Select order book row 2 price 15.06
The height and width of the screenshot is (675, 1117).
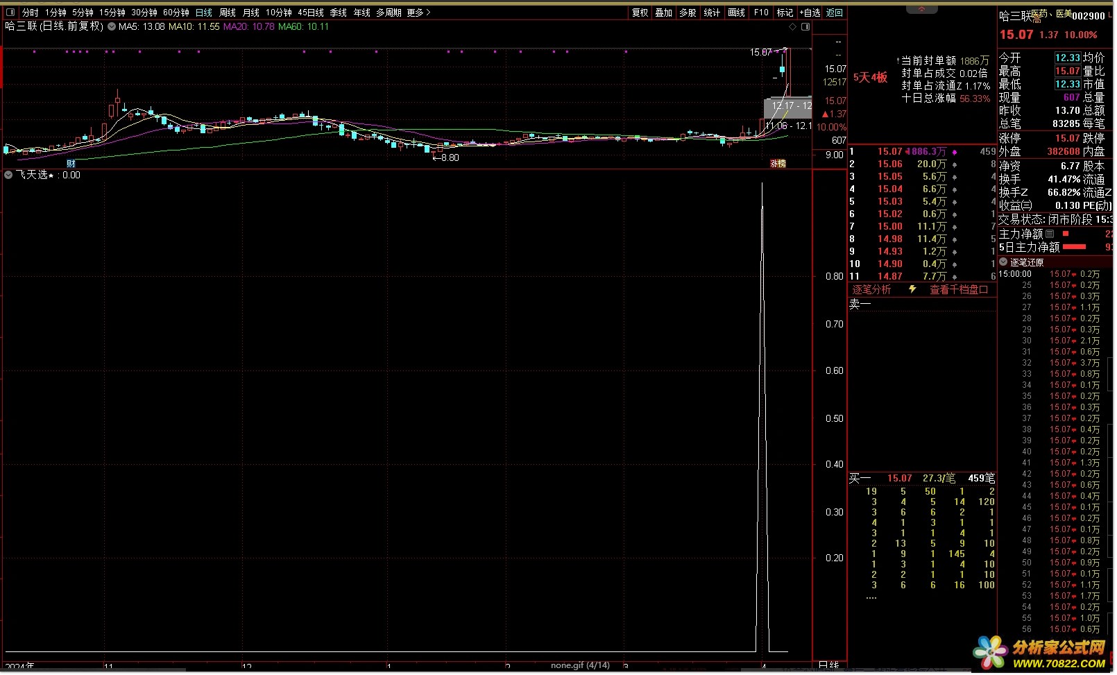click(x=890, y=164)
